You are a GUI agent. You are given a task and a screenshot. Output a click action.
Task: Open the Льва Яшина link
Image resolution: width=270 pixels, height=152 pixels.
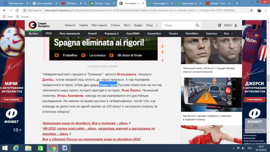click(x=131, y=90)
